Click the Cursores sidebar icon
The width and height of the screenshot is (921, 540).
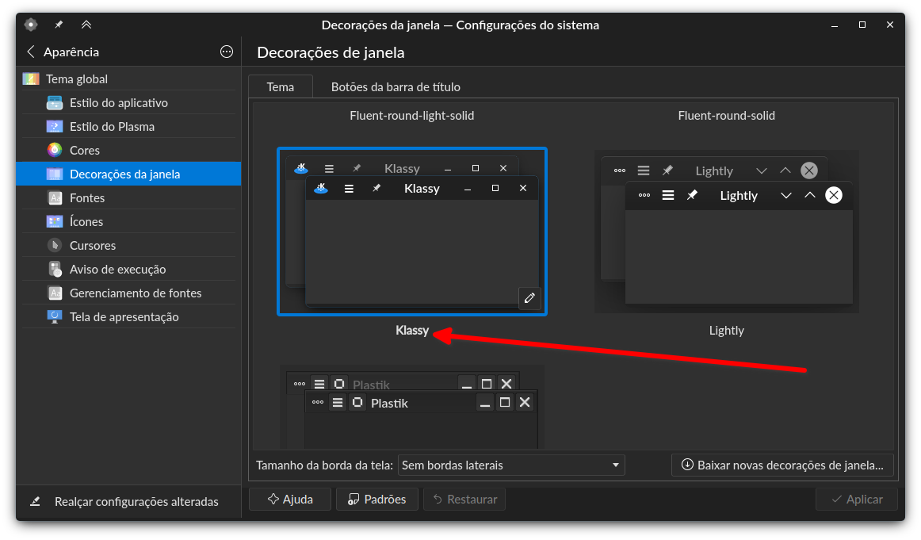tap(55, 246)
